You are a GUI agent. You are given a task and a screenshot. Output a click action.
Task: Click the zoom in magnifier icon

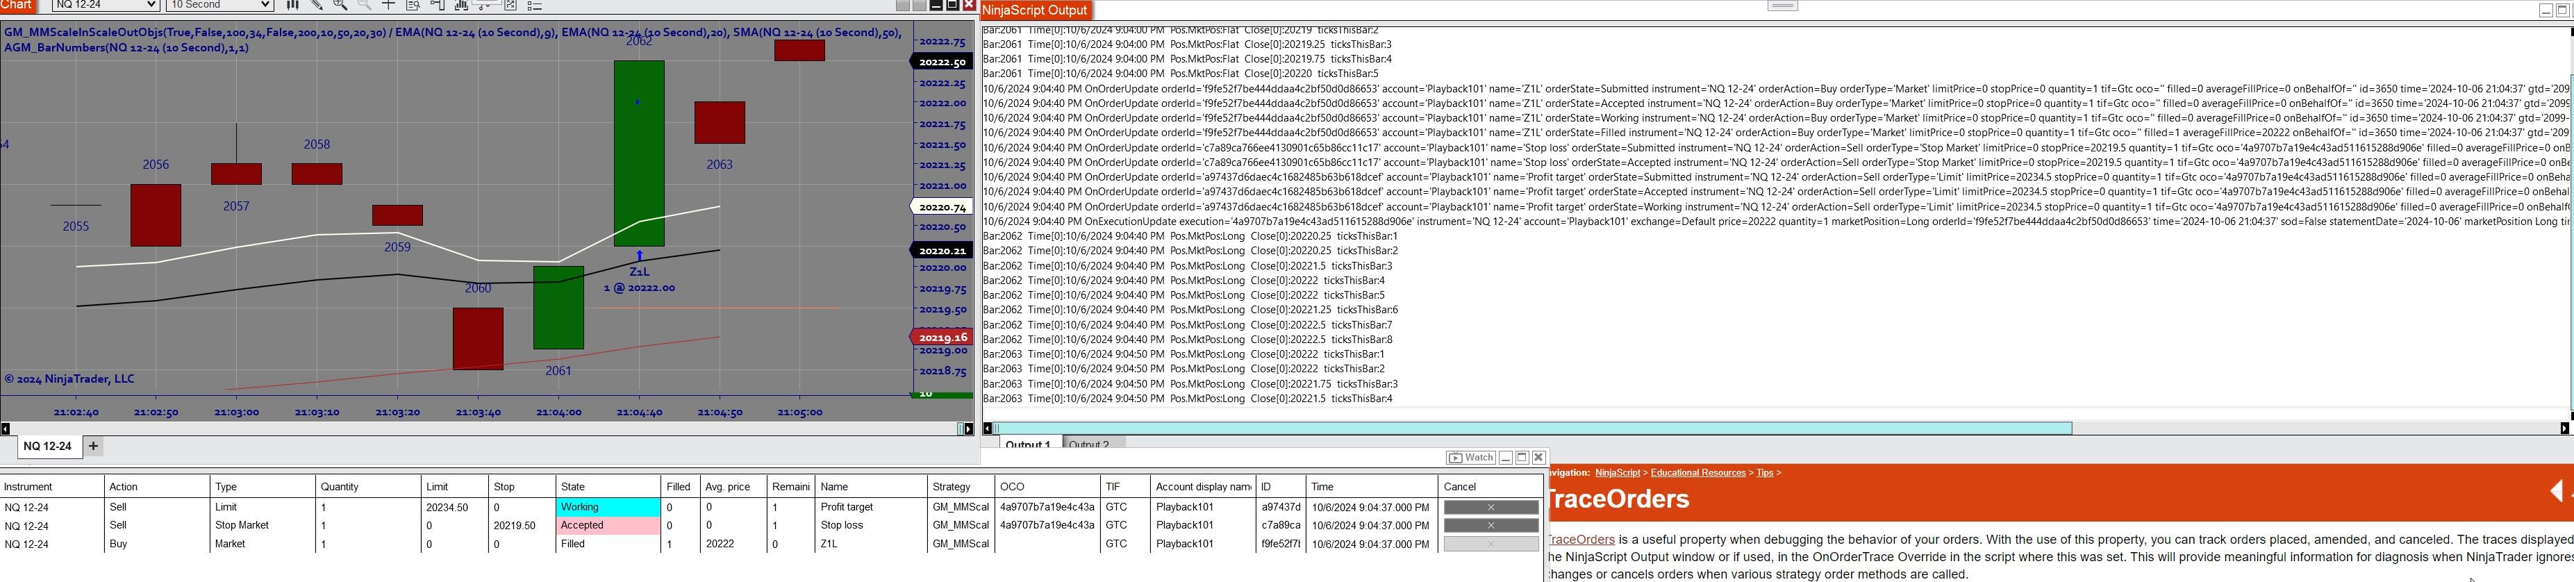click(x=341, y=5)
